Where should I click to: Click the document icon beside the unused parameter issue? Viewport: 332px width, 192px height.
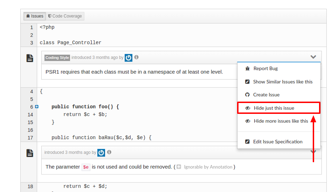(x=30, y=153)
